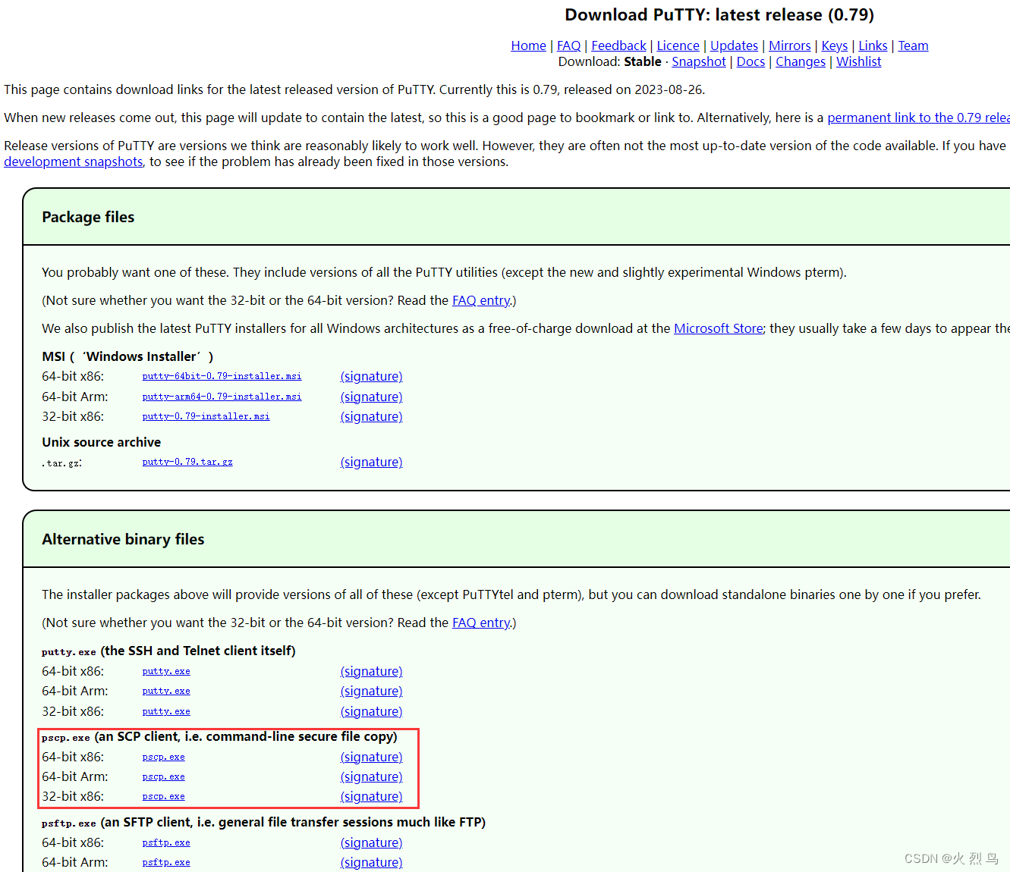Open the Feedback page

coord(618,45)
